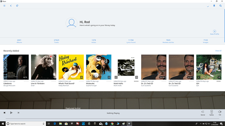Open File Explorer from taskbar
This screenshot has width=225, height=126.
click(x=60, y=124)
